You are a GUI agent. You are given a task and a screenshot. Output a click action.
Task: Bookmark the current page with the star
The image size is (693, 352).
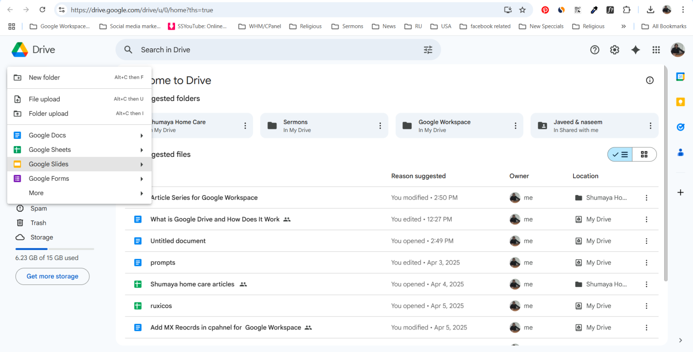(x=522, y=9)
